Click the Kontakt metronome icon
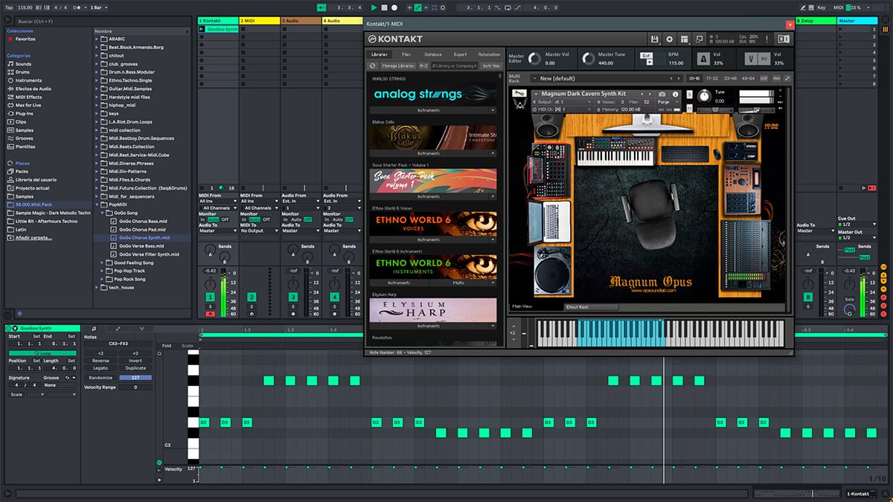 coord(703,58)
